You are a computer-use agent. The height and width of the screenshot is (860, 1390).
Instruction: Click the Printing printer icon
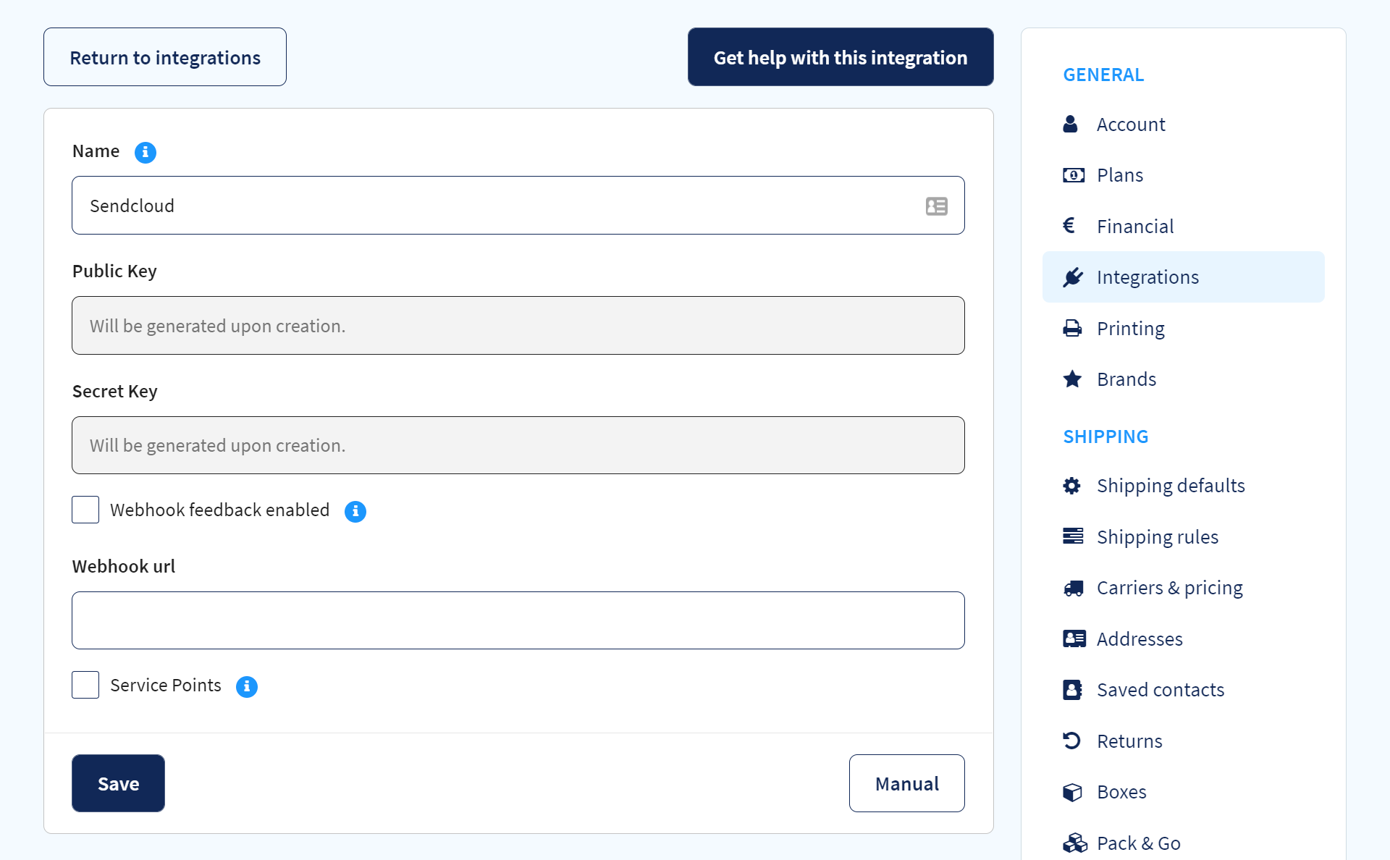[x=1072, y=329]
